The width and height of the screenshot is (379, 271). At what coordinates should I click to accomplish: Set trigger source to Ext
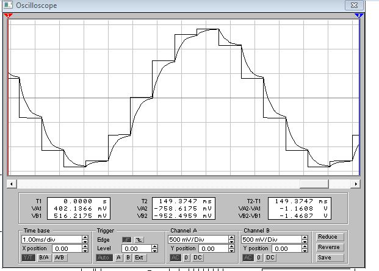(139, 258)
